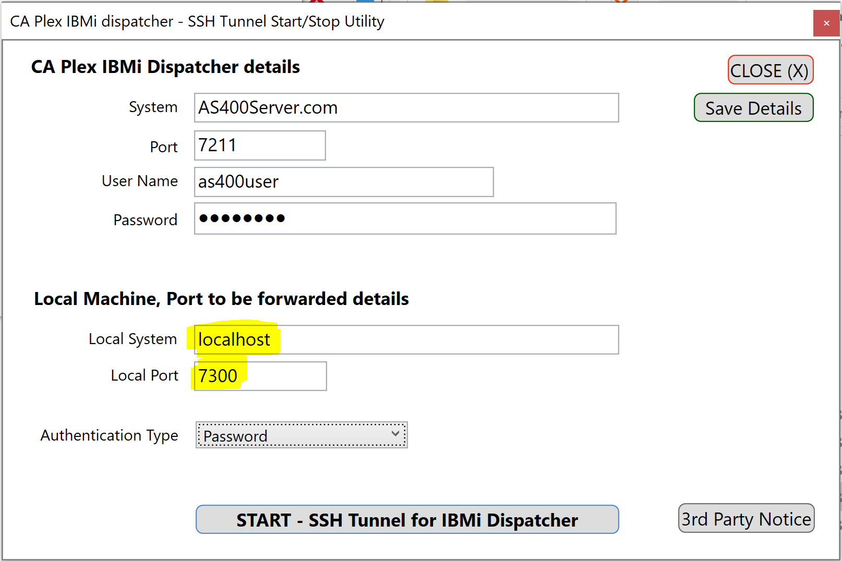842x561 pixels.
Task: Select the User Name input field
Action: (x=344, y=182)
